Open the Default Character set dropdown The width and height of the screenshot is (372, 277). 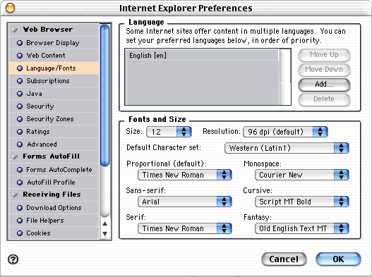pyautogui.click(x=287, y=148)
